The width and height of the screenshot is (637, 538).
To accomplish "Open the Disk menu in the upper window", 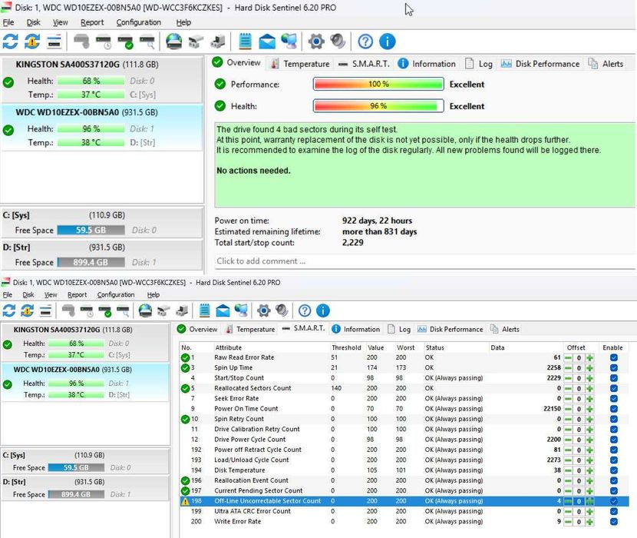I will point(33,22).
